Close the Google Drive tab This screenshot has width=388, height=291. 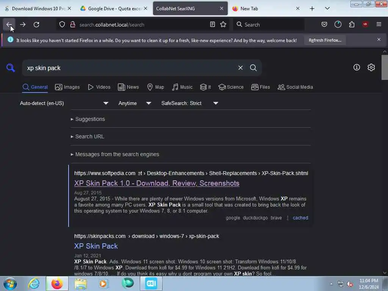pos(145,9)
